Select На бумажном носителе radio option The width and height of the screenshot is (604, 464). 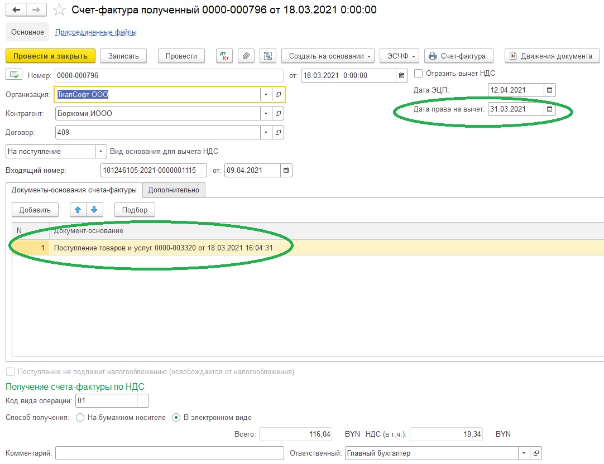coord(80,417)
